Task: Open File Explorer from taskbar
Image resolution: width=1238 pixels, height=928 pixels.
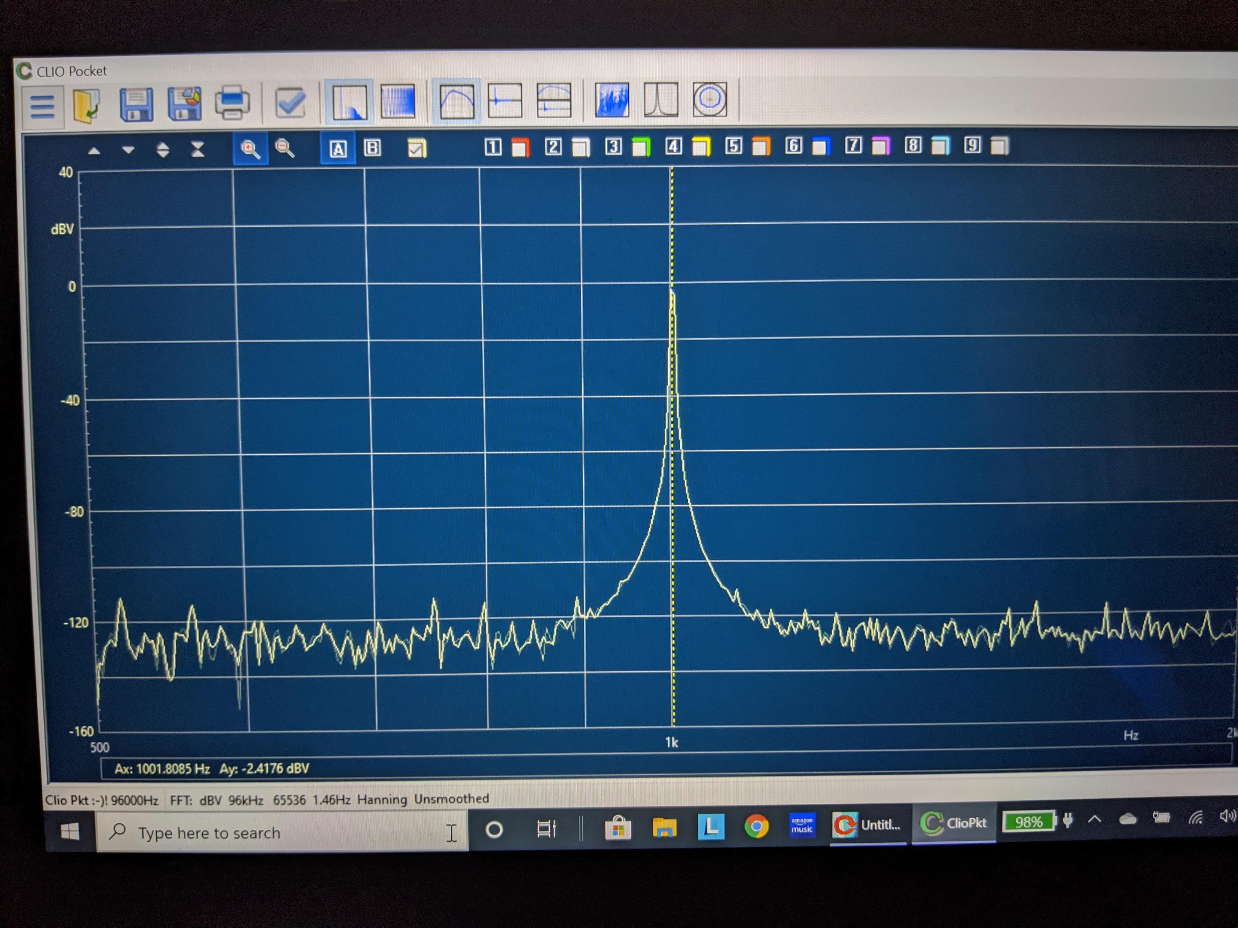Action: (664, 827)
